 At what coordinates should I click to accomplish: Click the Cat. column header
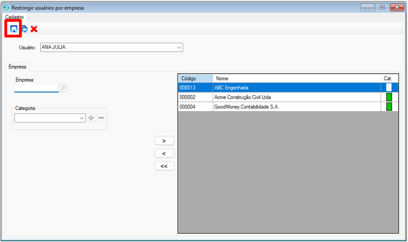[x=390, y=78]
